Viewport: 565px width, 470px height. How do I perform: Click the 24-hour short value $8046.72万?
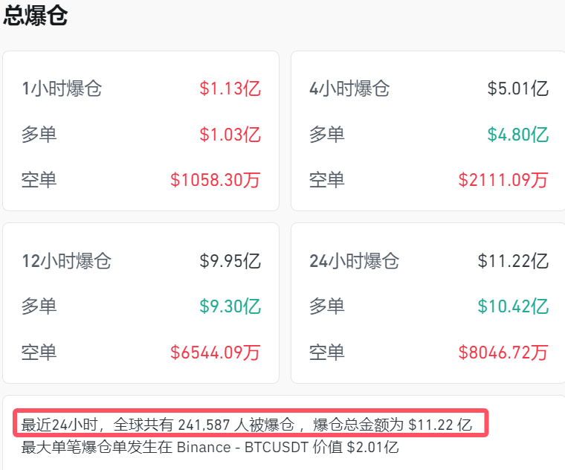(x=503, y=352)
